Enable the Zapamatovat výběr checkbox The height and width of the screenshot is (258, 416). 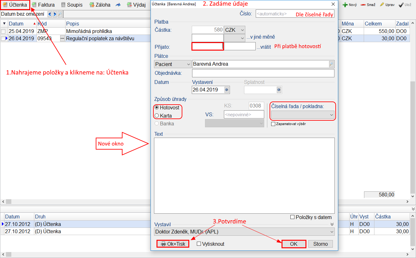273,124
